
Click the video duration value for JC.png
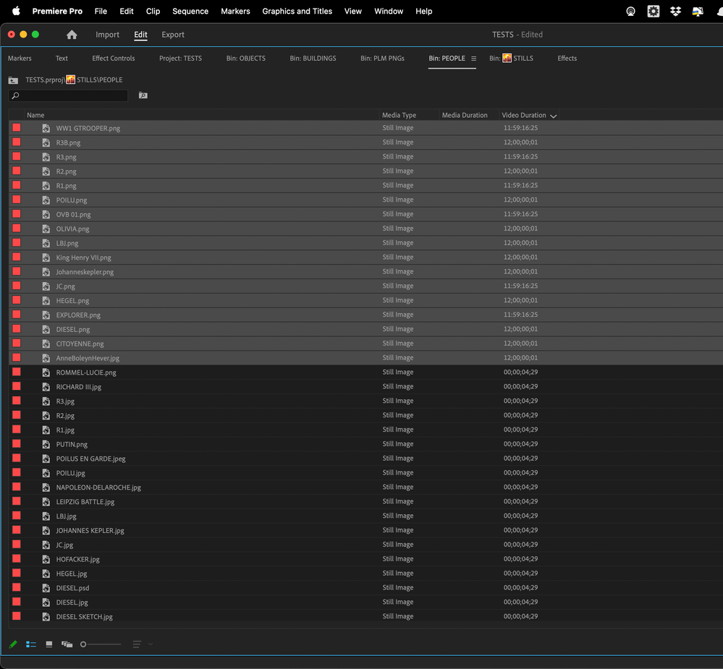pos(520,286)
